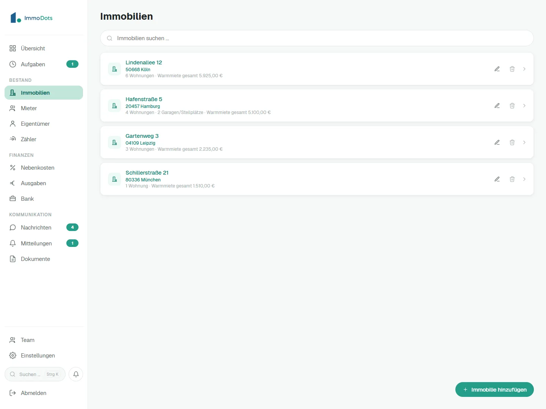
Task: Open the Schillerstraße 21 property title
Action: (x=147, y=173)
